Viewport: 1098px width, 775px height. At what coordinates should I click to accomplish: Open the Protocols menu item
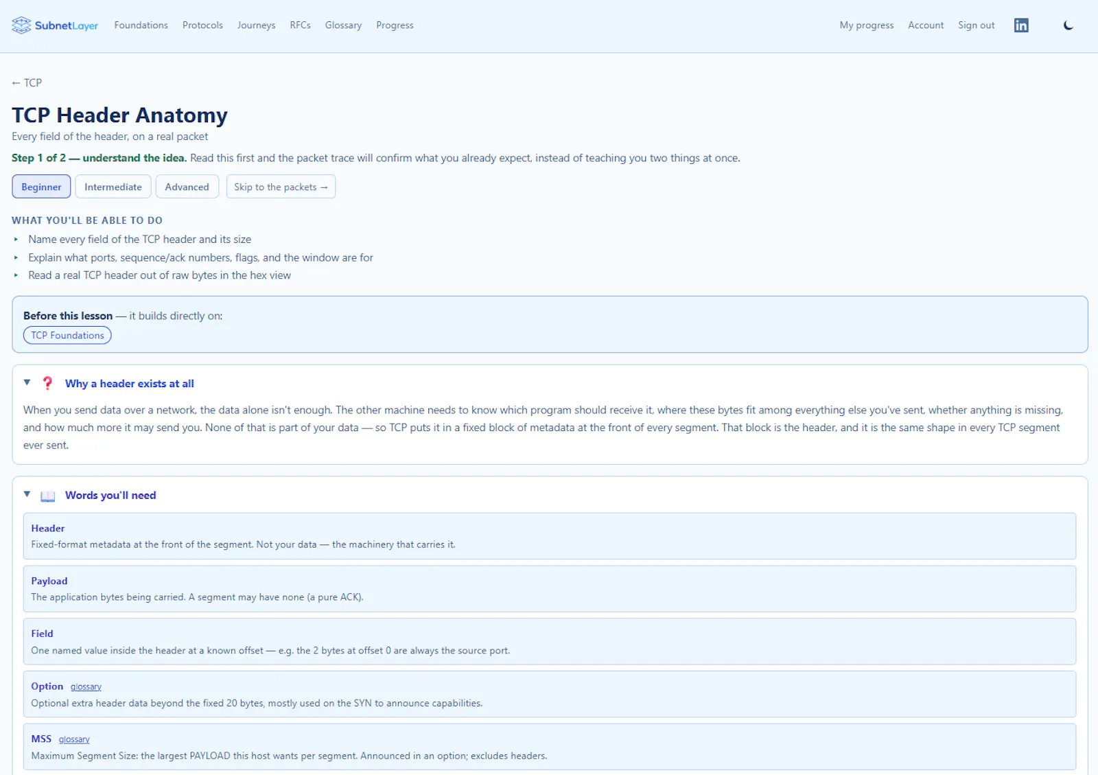click(x=202, y=25)
